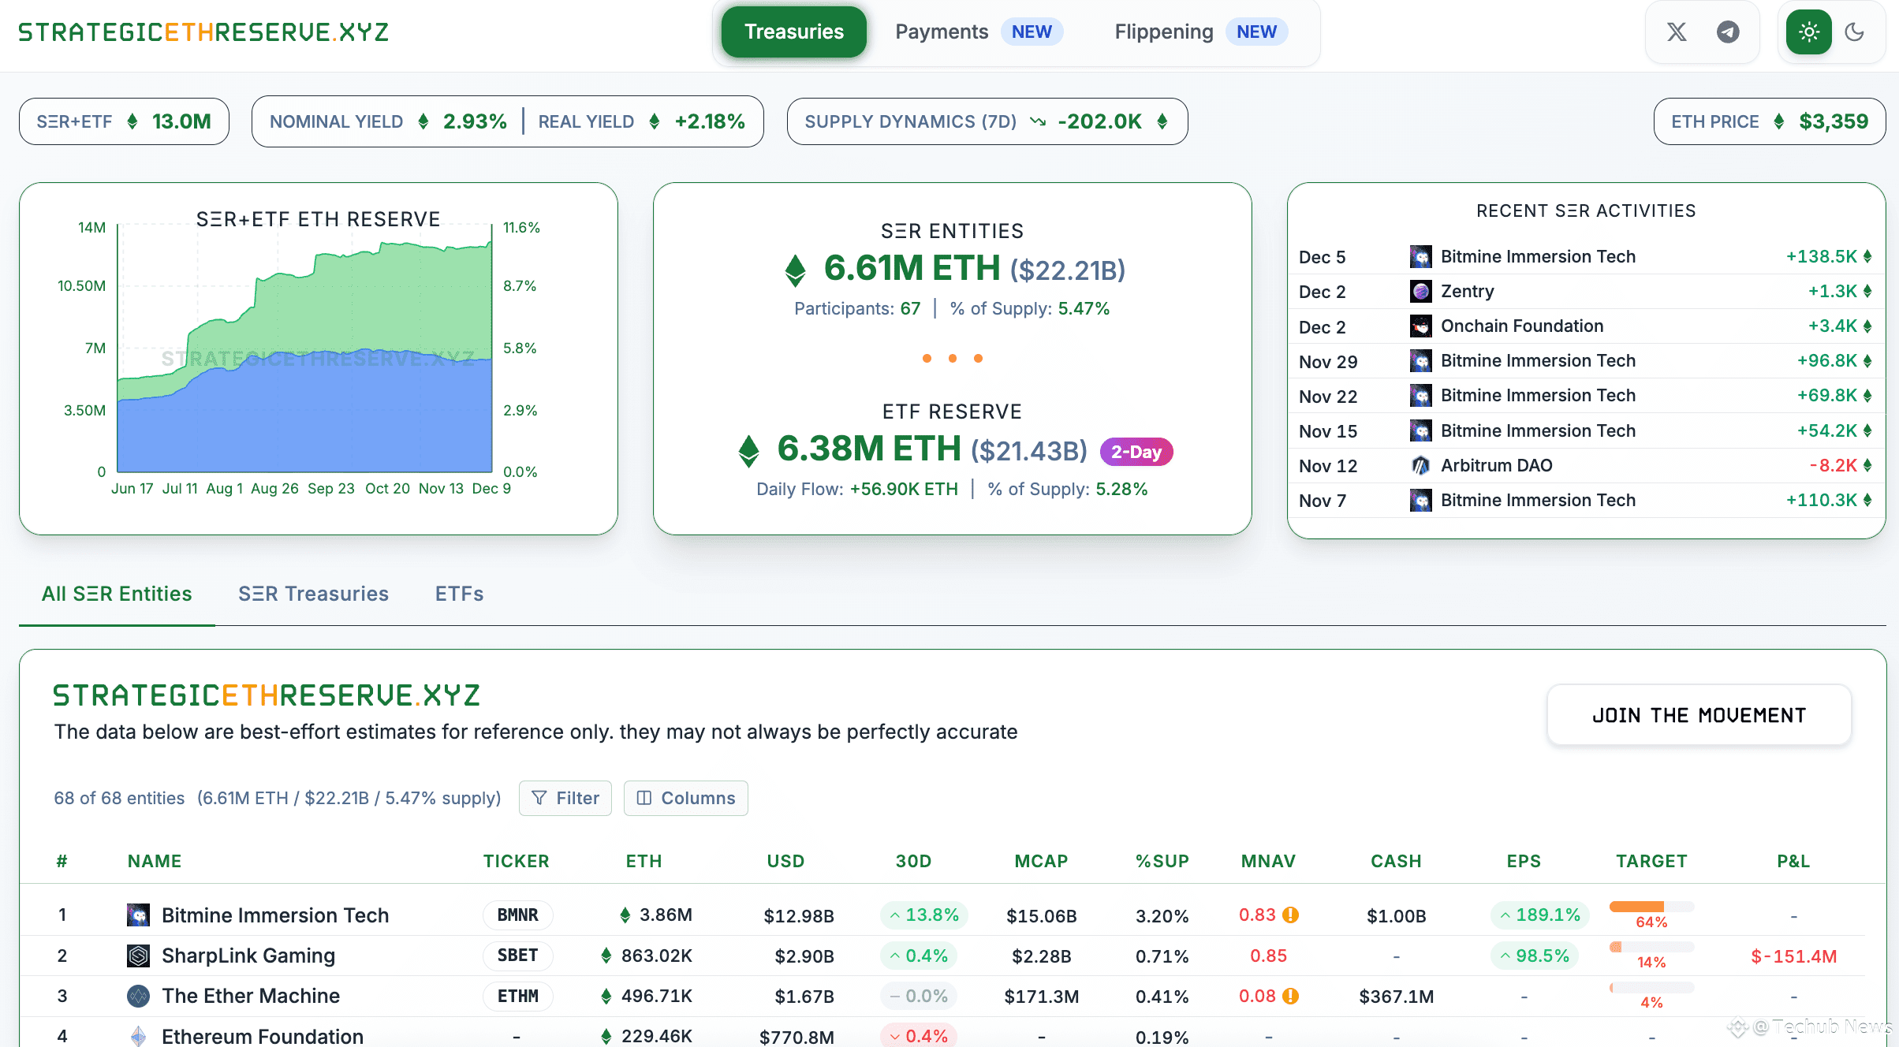Click Bitmine's 64% target progress bar
This screenshot has width=1899, height=1047.
click(x=1651, y=907)
